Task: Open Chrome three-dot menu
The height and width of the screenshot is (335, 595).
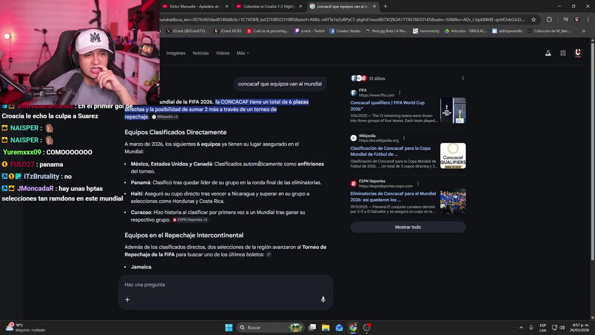Action: [587, 20]
